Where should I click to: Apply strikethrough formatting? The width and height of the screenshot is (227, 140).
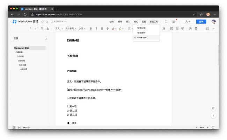[x=108, y=29]
